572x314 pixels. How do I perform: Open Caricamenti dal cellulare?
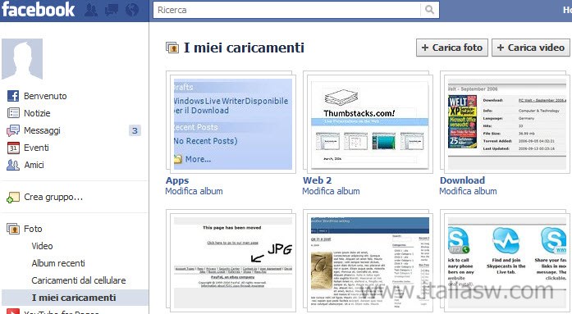pyautogui.click(x=79, y=280)
